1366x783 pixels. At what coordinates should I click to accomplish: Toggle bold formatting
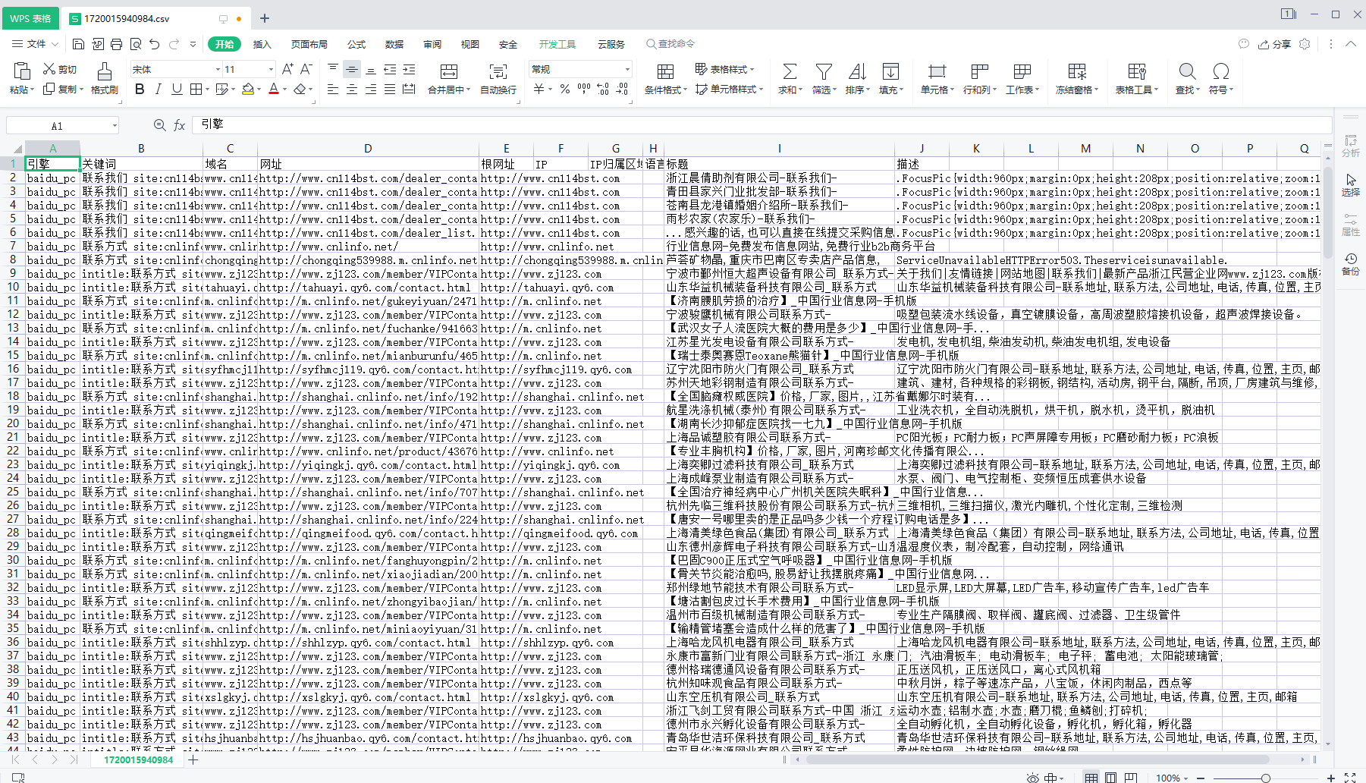tap(139, 90)
